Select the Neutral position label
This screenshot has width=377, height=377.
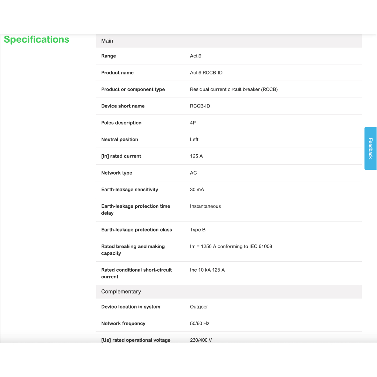tap(120, 140)
